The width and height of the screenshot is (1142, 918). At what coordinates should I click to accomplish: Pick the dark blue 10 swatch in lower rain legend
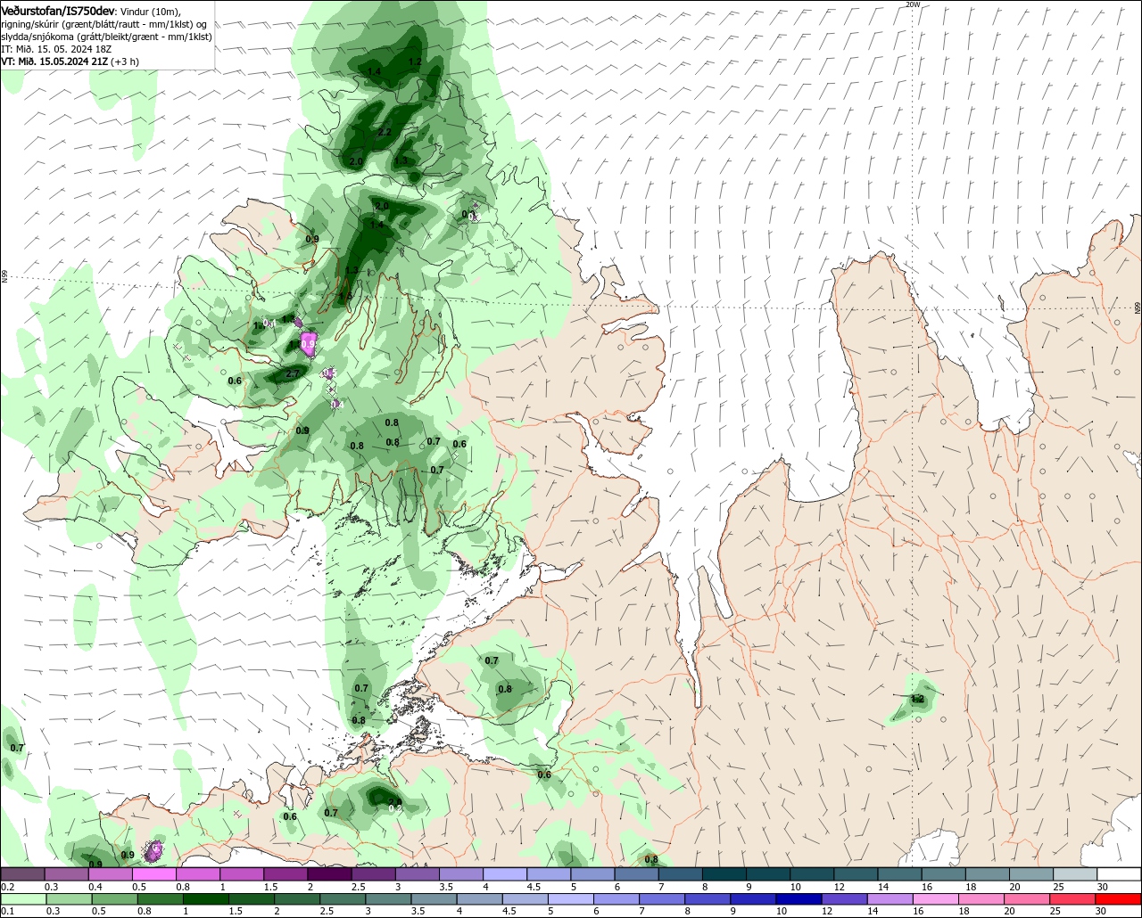coord(799,899)
